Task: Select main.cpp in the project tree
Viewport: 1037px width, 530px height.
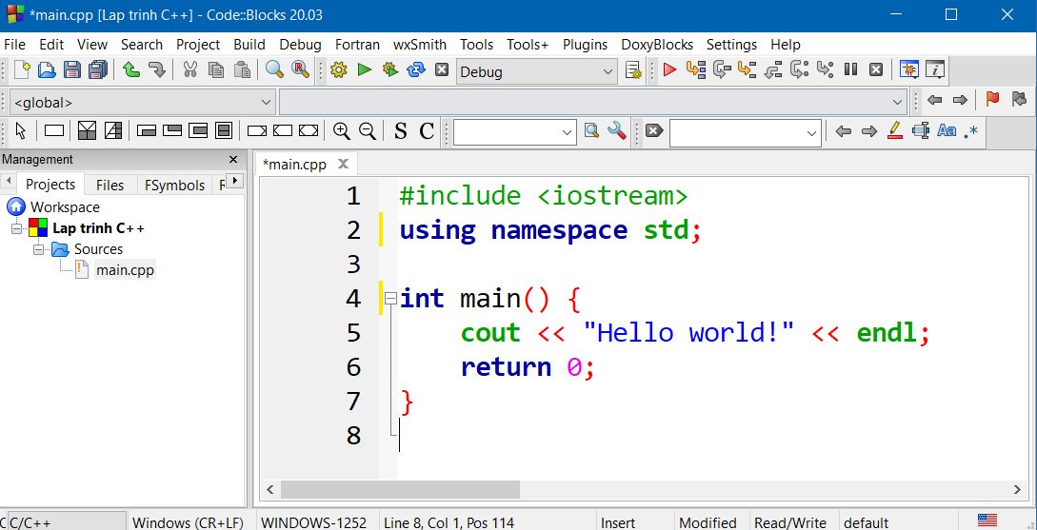Action: [125, 269]
